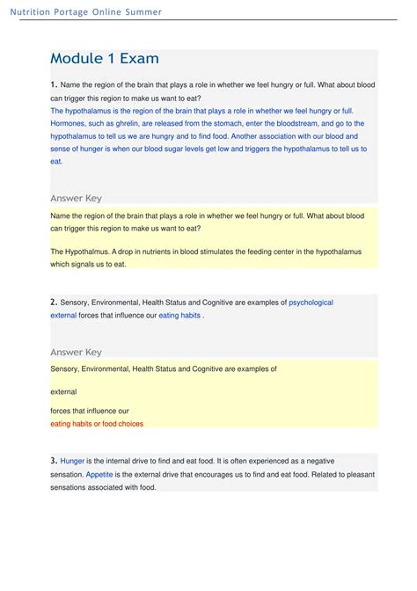Click the blue 'psychological' filled-in answer
The height and width of the screenshot is (591, 417).
pos(311,303)
